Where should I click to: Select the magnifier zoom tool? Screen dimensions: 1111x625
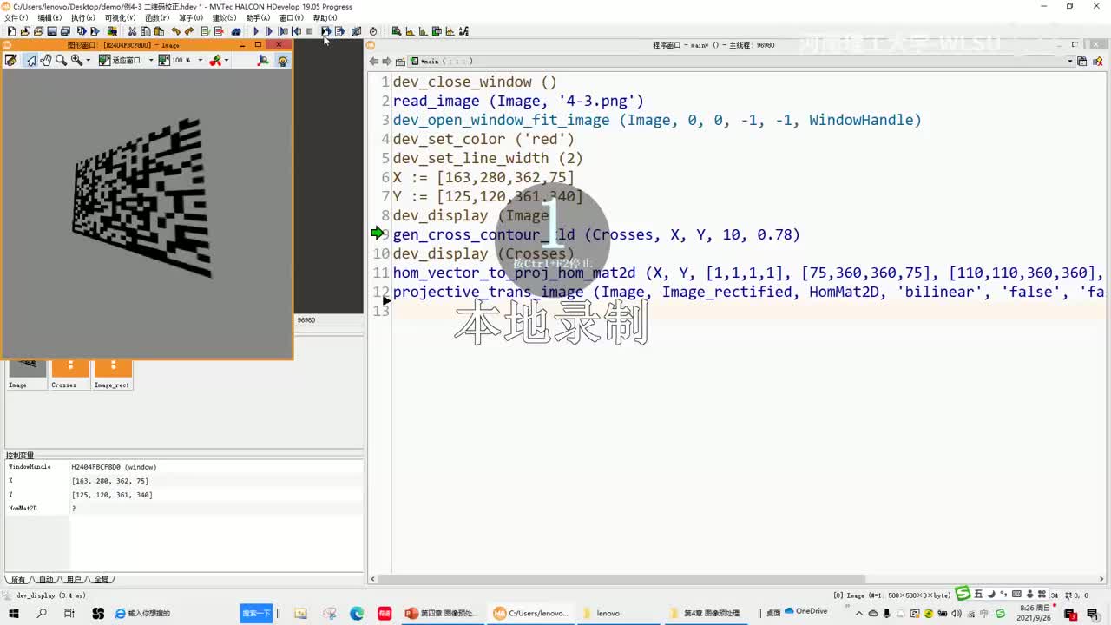pos(61,60)
